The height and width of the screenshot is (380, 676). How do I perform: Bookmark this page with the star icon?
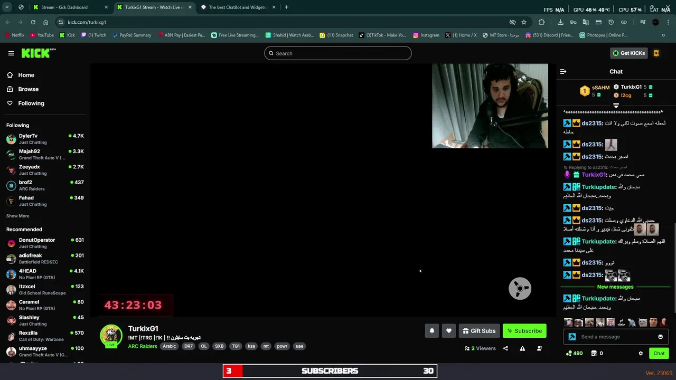tap(524, 22)
